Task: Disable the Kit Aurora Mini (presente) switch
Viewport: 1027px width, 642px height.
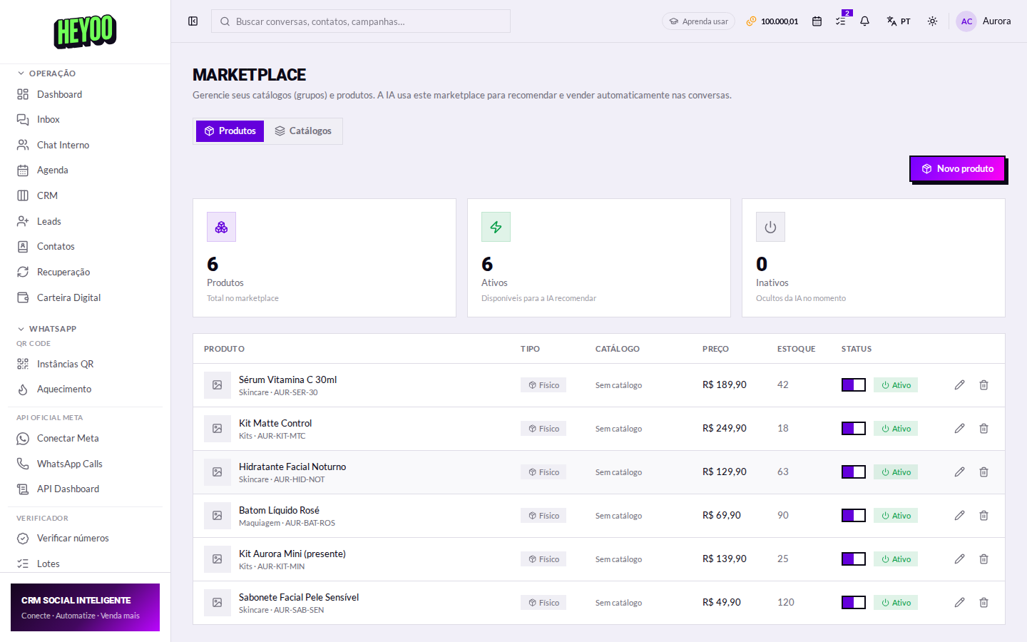Action: click(854, 559)
